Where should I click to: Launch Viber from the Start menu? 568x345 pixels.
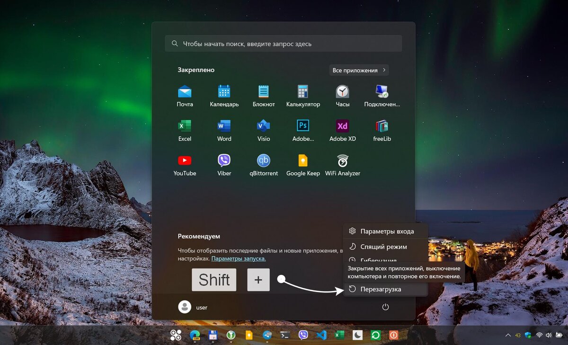pos(224,165)
